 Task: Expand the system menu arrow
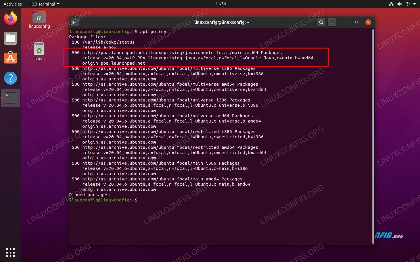[x=414, y=4]
